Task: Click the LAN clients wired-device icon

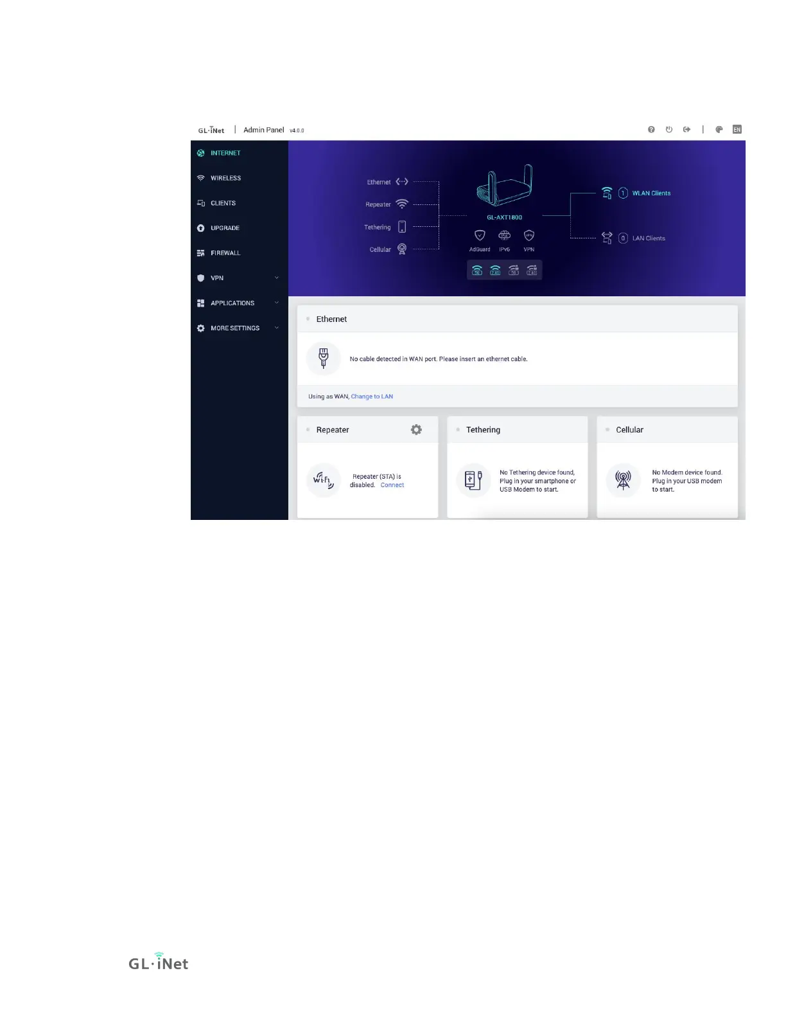Action: (x=607, y=238)
